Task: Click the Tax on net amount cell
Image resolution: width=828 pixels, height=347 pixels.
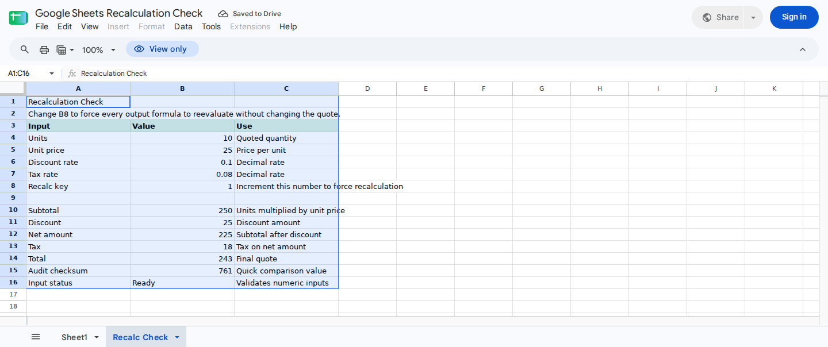Action: [286, 246]
